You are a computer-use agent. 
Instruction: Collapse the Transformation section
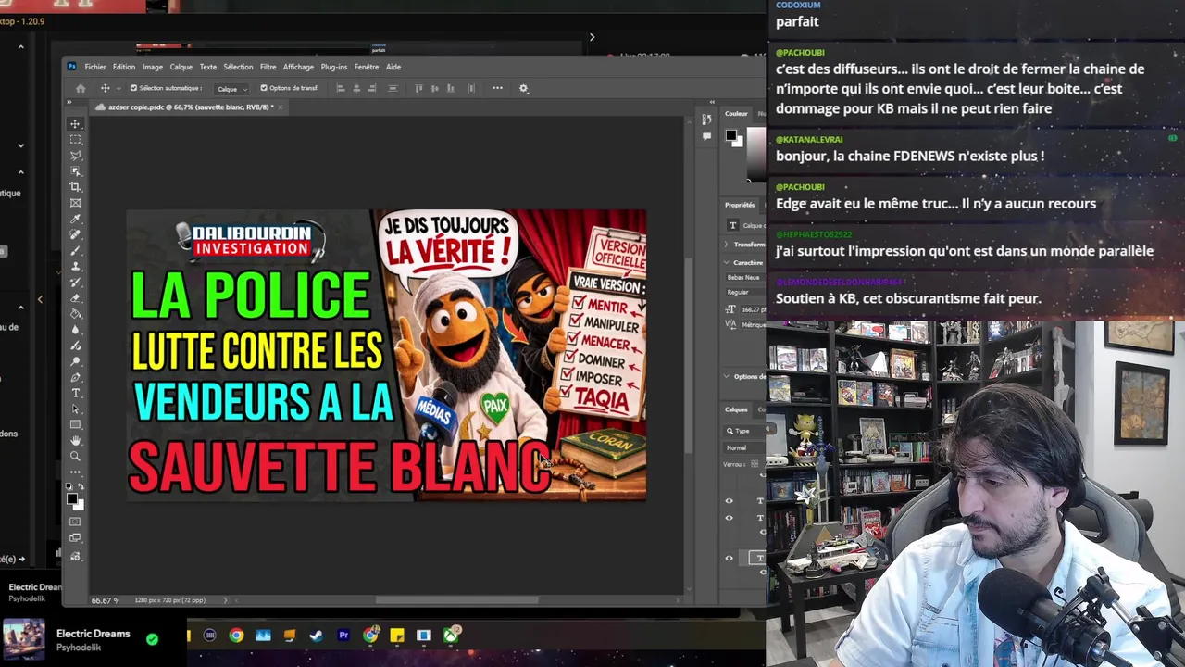[x=727, y=245]
